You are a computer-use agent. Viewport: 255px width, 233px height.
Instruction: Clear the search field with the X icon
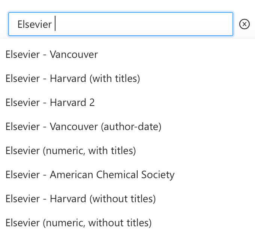pyautogui.click(x=244, y=24)
